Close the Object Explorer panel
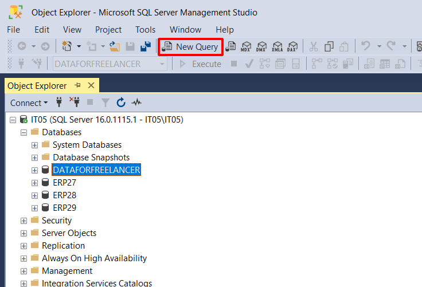422x287 pixels. click(91, 85)
